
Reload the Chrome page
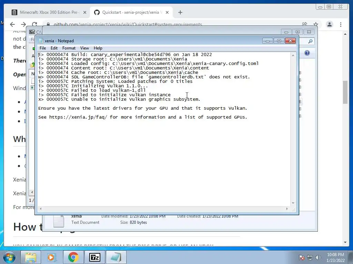click(x=34, y=24)
